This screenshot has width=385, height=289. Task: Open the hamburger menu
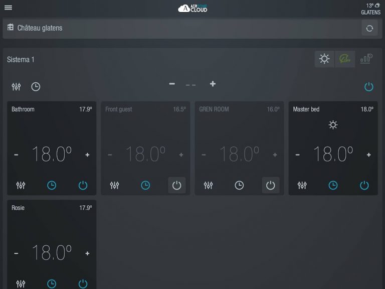[8, 8]
